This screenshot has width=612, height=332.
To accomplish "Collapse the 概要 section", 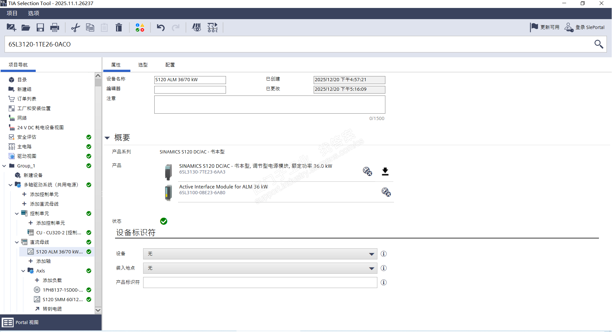I will click(x=107, y=138).
